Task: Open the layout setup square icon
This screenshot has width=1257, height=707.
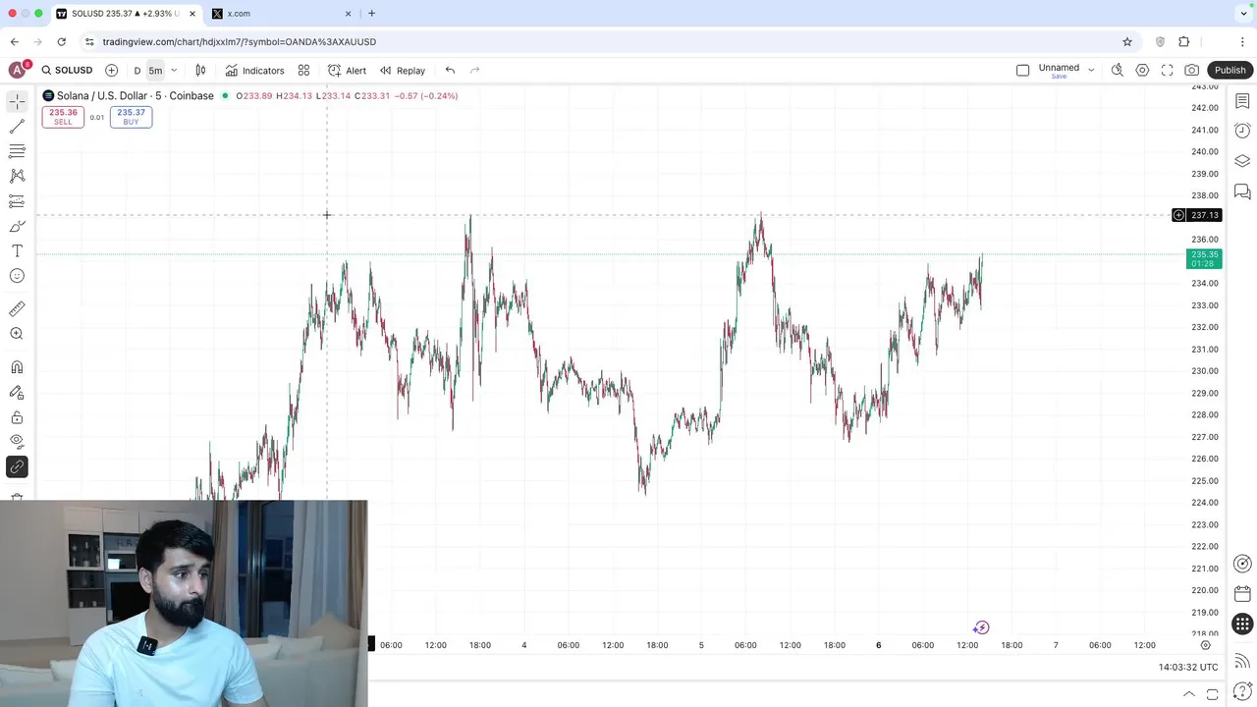Action: click(x=1022, y=71)
